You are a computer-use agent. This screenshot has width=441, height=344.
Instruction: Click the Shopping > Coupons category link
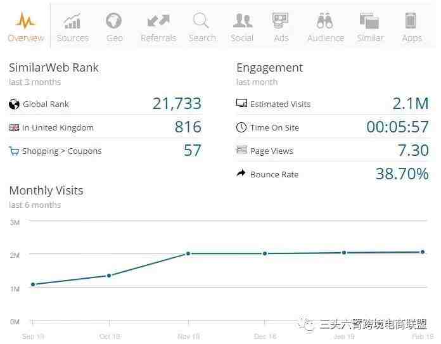tap(62, 151)
